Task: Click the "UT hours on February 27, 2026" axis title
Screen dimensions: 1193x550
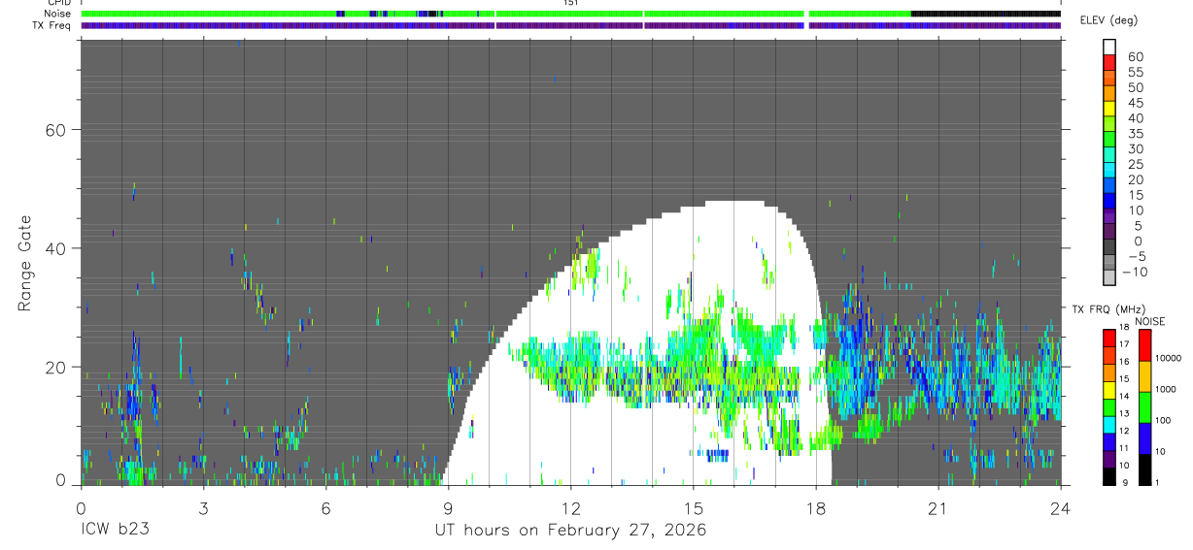Action: (569, 530)
